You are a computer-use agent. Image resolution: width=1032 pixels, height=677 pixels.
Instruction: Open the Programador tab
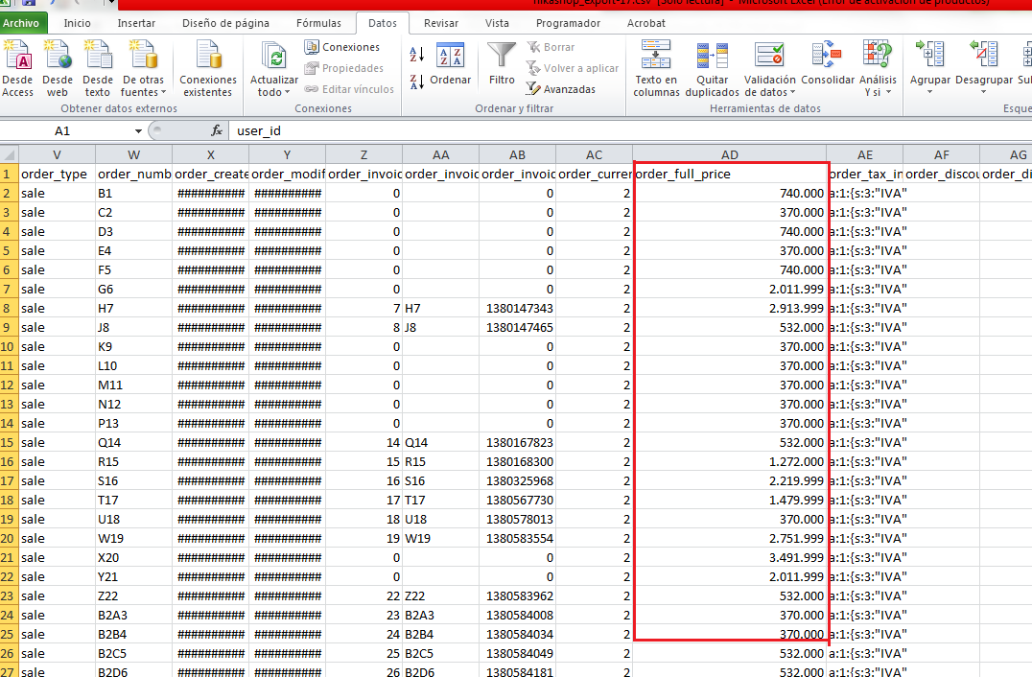(568, 23)
